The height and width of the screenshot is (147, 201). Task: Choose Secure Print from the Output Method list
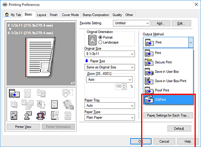point(168,62)
